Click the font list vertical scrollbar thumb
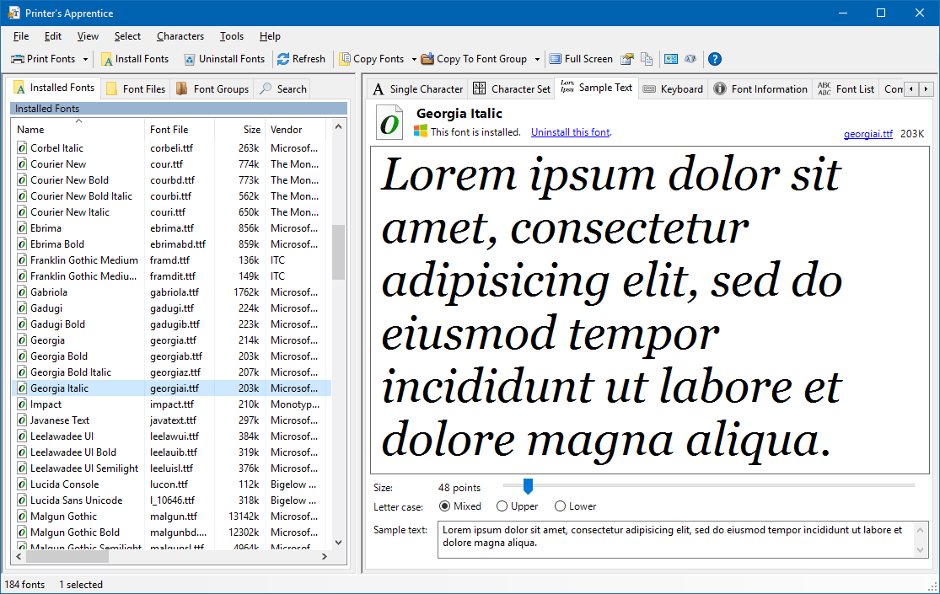 338,253
